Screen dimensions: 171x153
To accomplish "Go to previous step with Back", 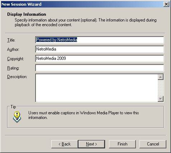I will pos(65,144).
